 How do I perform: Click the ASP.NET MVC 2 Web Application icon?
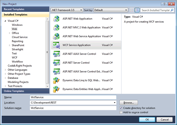coord(56,27)
